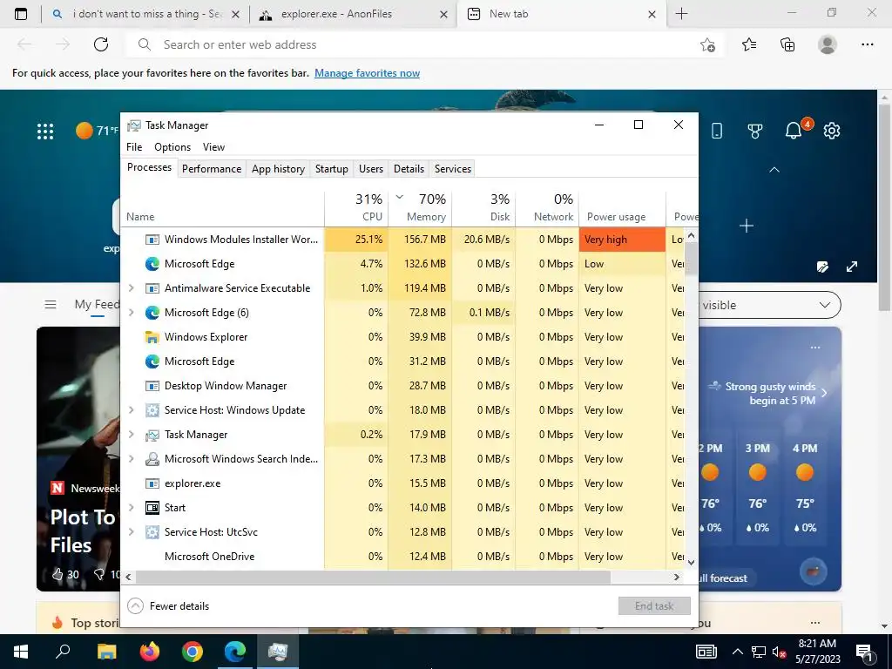Sort processes by CPU column

pyautogui.click(x=356, y=207)
